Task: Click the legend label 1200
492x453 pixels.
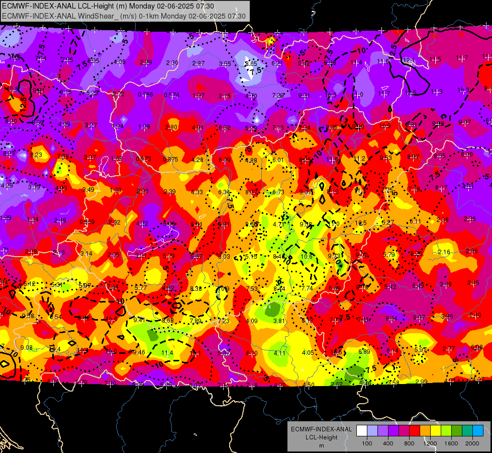Action: pyautogui.click(x=430, y=443)
